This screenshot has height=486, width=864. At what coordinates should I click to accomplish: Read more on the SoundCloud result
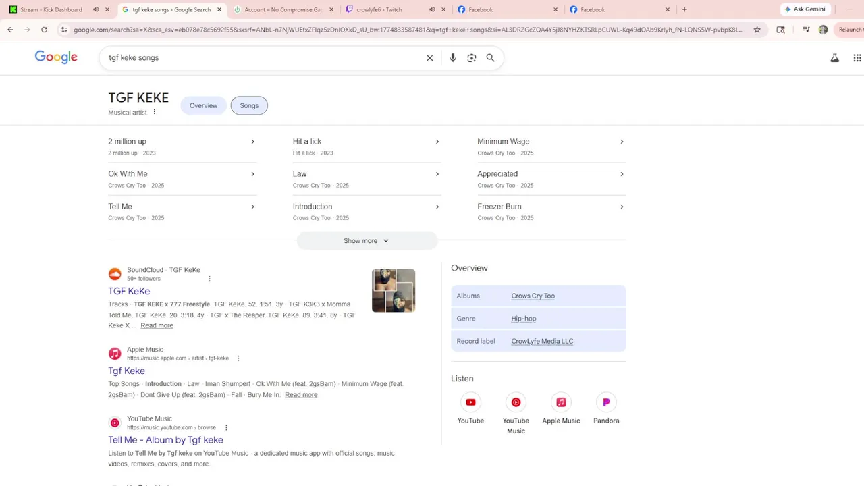coord(157,325)
